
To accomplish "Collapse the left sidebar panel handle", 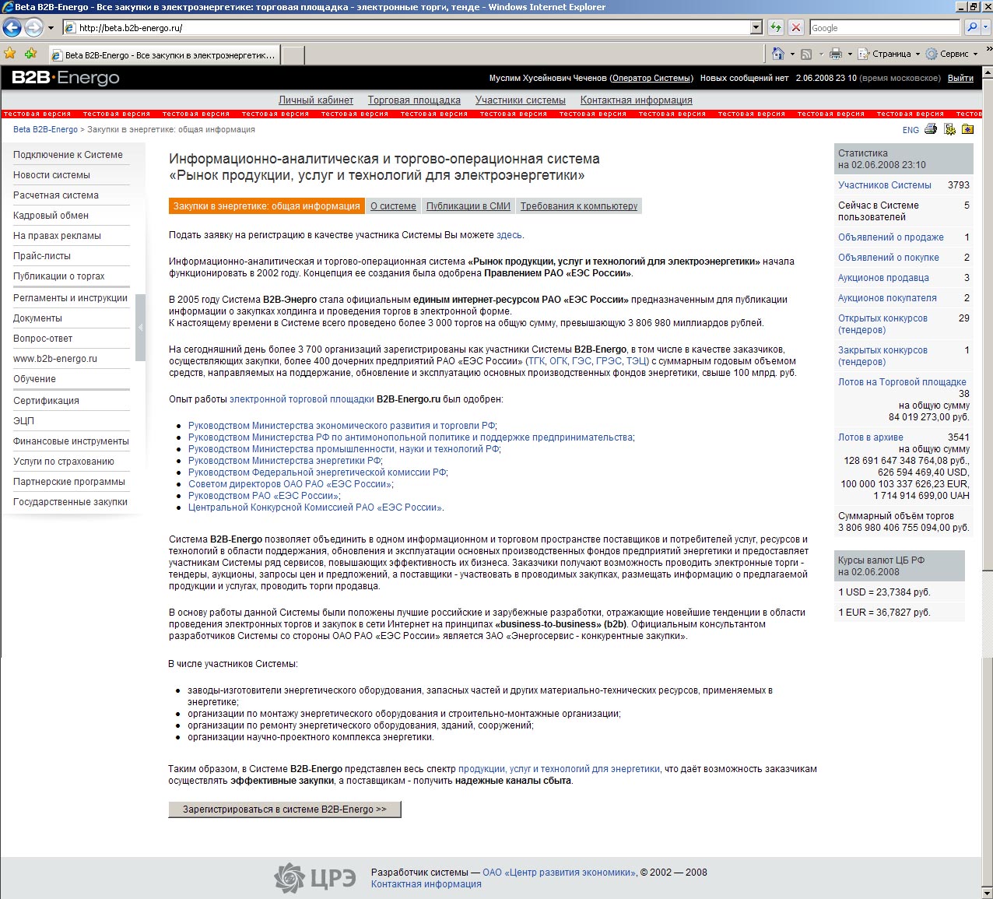I will point(140,328).
